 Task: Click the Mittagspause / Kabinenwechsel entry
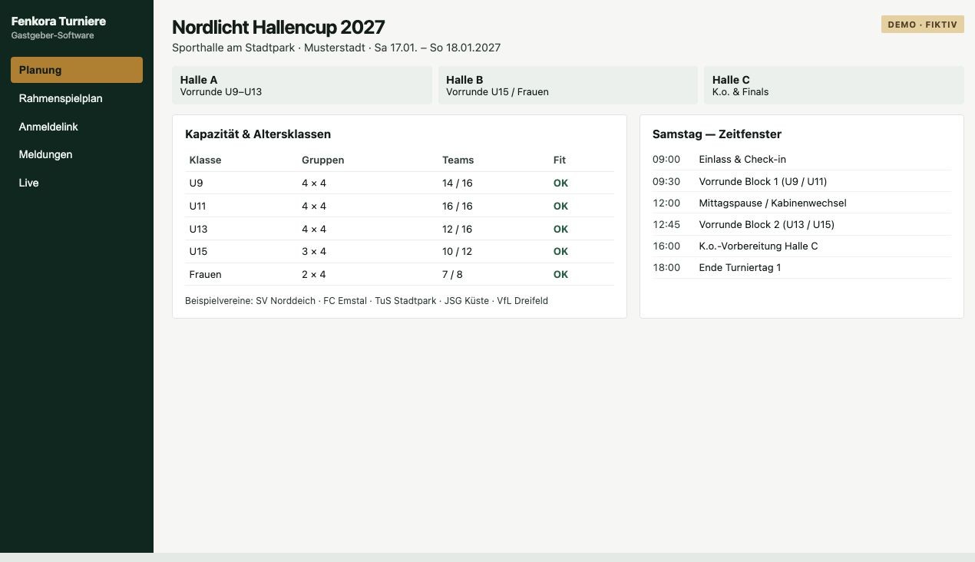point(772,203)
